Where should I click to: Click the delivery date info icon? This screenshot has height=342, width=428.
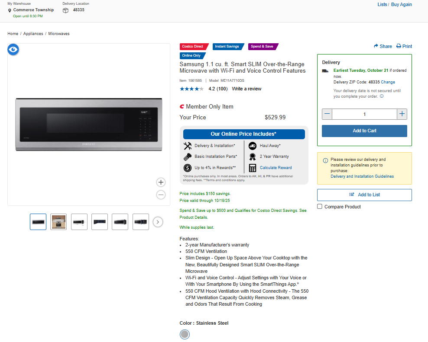click(382, 96)
